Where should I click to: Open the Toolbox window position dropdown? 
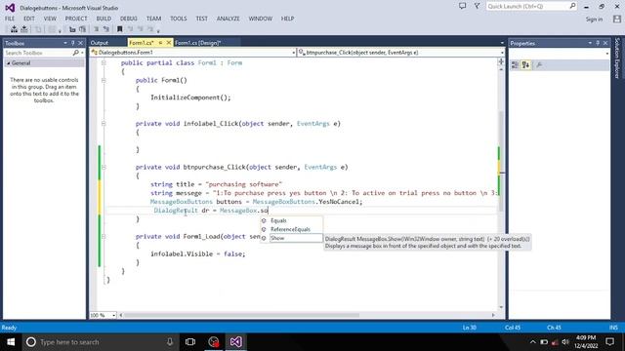point(65,43)
